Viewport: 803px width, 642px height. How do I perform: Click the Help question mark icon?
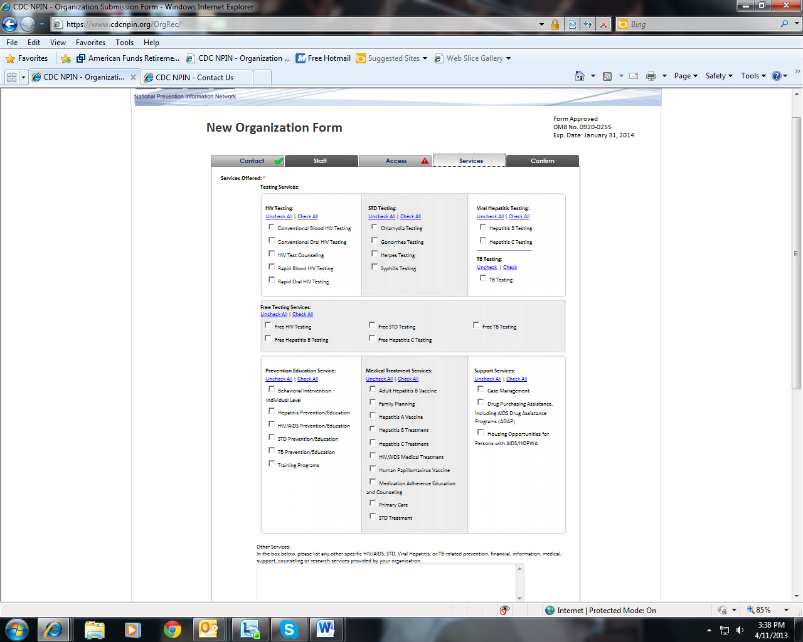coord(777,76)
